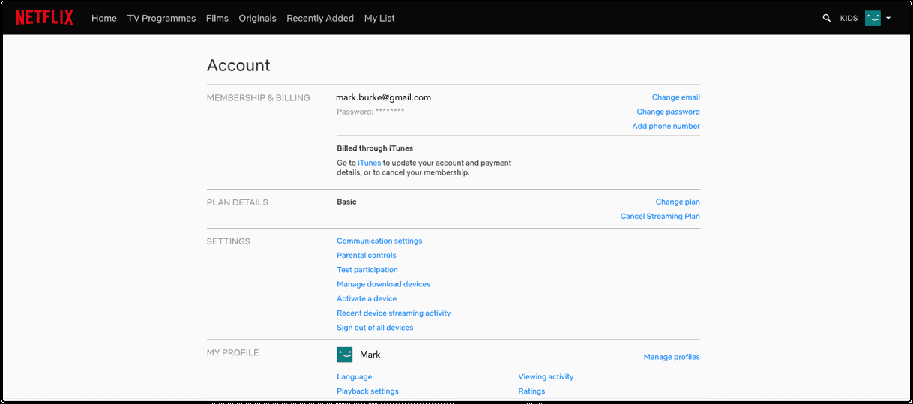Click the email mark.burke@gmail.com

click(384, 97)
